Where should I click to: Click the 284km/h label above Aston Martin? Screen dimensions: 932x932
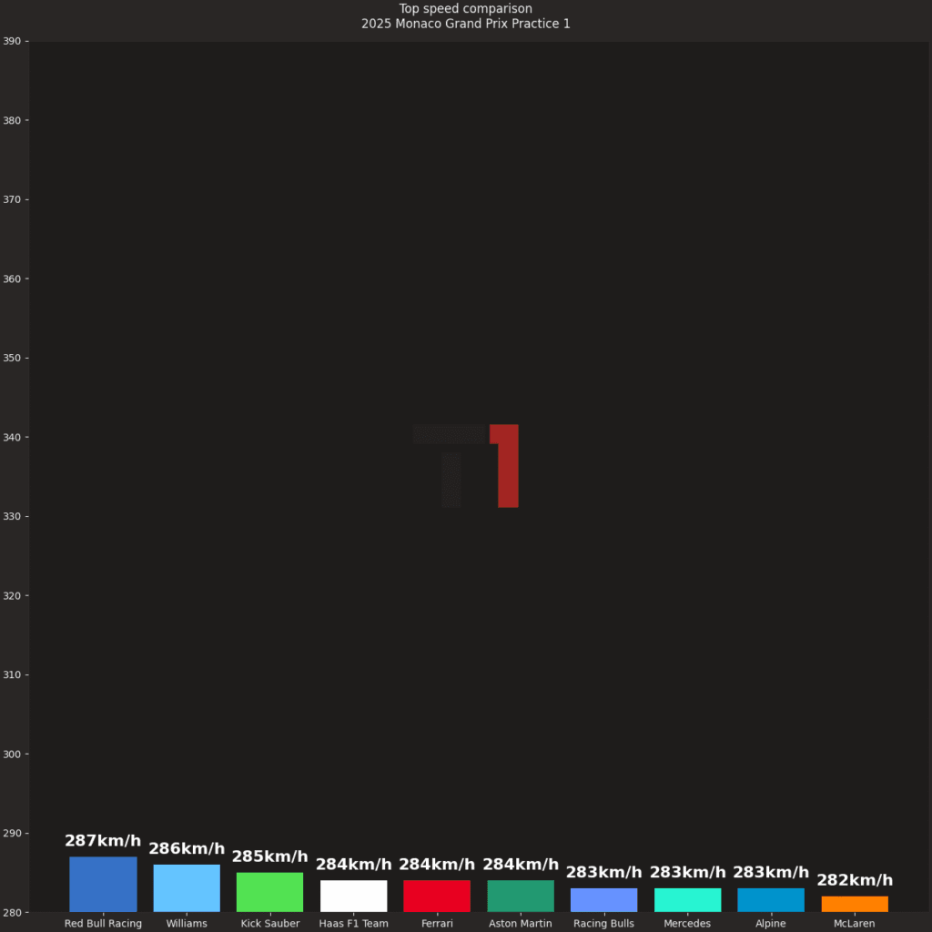(x=521, y=865)
